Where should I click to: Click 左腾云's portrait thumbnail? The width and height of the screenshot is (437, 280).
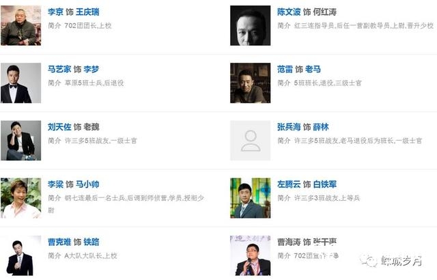[x=250, y=198]
